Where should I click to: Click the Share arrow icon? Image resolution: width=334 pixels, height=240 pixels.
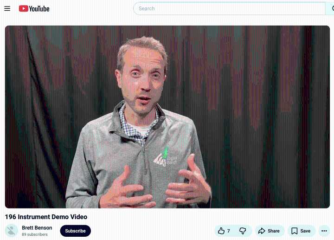(x=262, y=231)
